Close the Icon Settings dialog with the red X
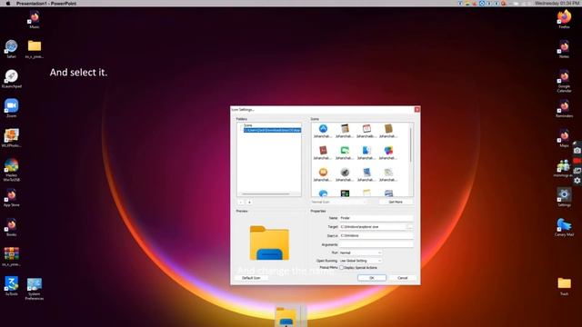582x327 pixels. click(x=417, y=109)
